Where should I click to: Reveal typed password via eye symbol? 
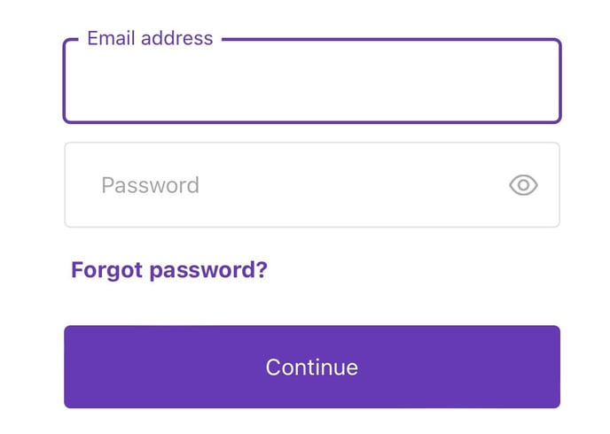(523, 185)
